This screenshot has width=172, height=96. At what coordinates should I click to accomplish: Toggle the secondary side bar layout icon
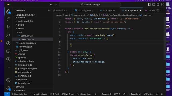tap(158, 5)
